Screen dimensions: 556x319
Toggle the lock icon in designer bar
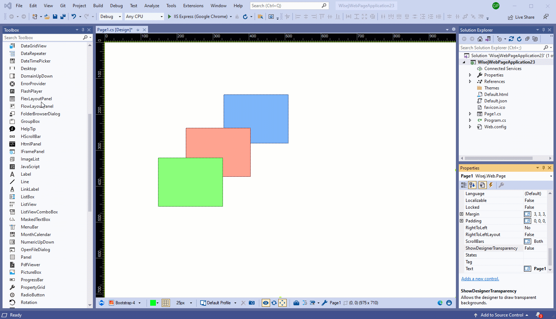449,303
